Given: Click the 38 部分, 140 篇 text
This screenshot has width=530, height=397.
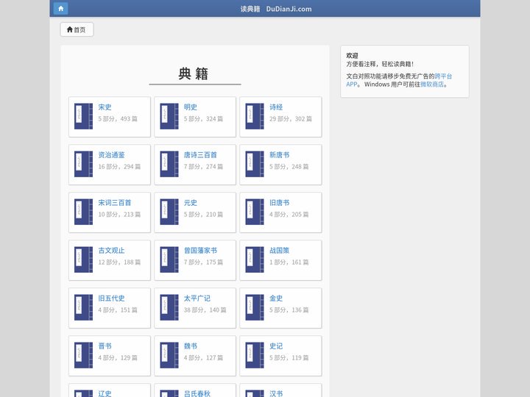Looking at the screenshot, I should point(205,310).
